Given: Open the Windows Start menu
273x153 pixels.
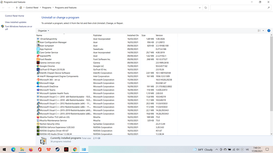Looking at the screenshot, I should click(4, 149).
